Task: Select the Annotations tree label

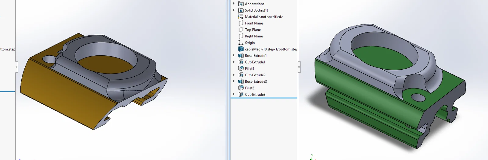Action: pos(255,4)
